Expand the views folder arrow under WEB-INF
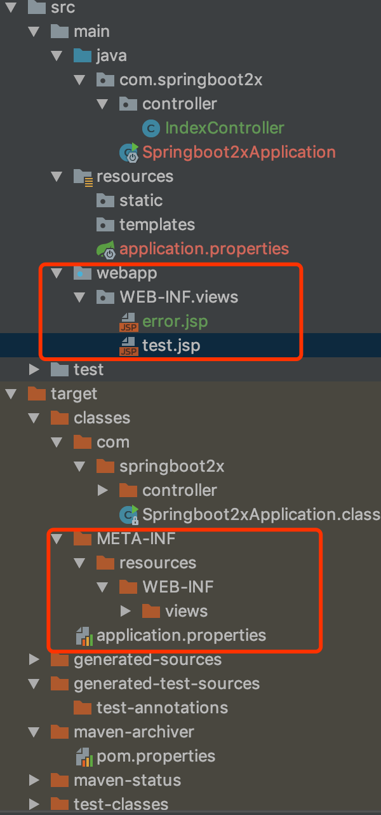This screenshot has width=381, height=815. pos(126,612)
